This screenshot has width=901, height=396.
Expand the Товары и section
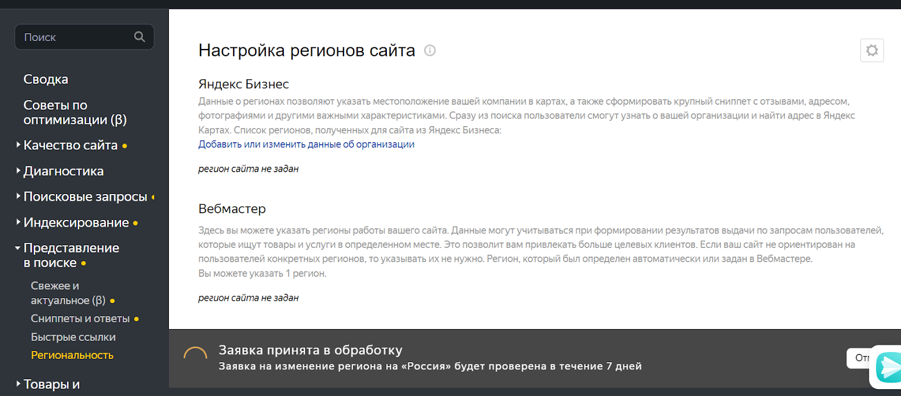click(x=51, y=384)
